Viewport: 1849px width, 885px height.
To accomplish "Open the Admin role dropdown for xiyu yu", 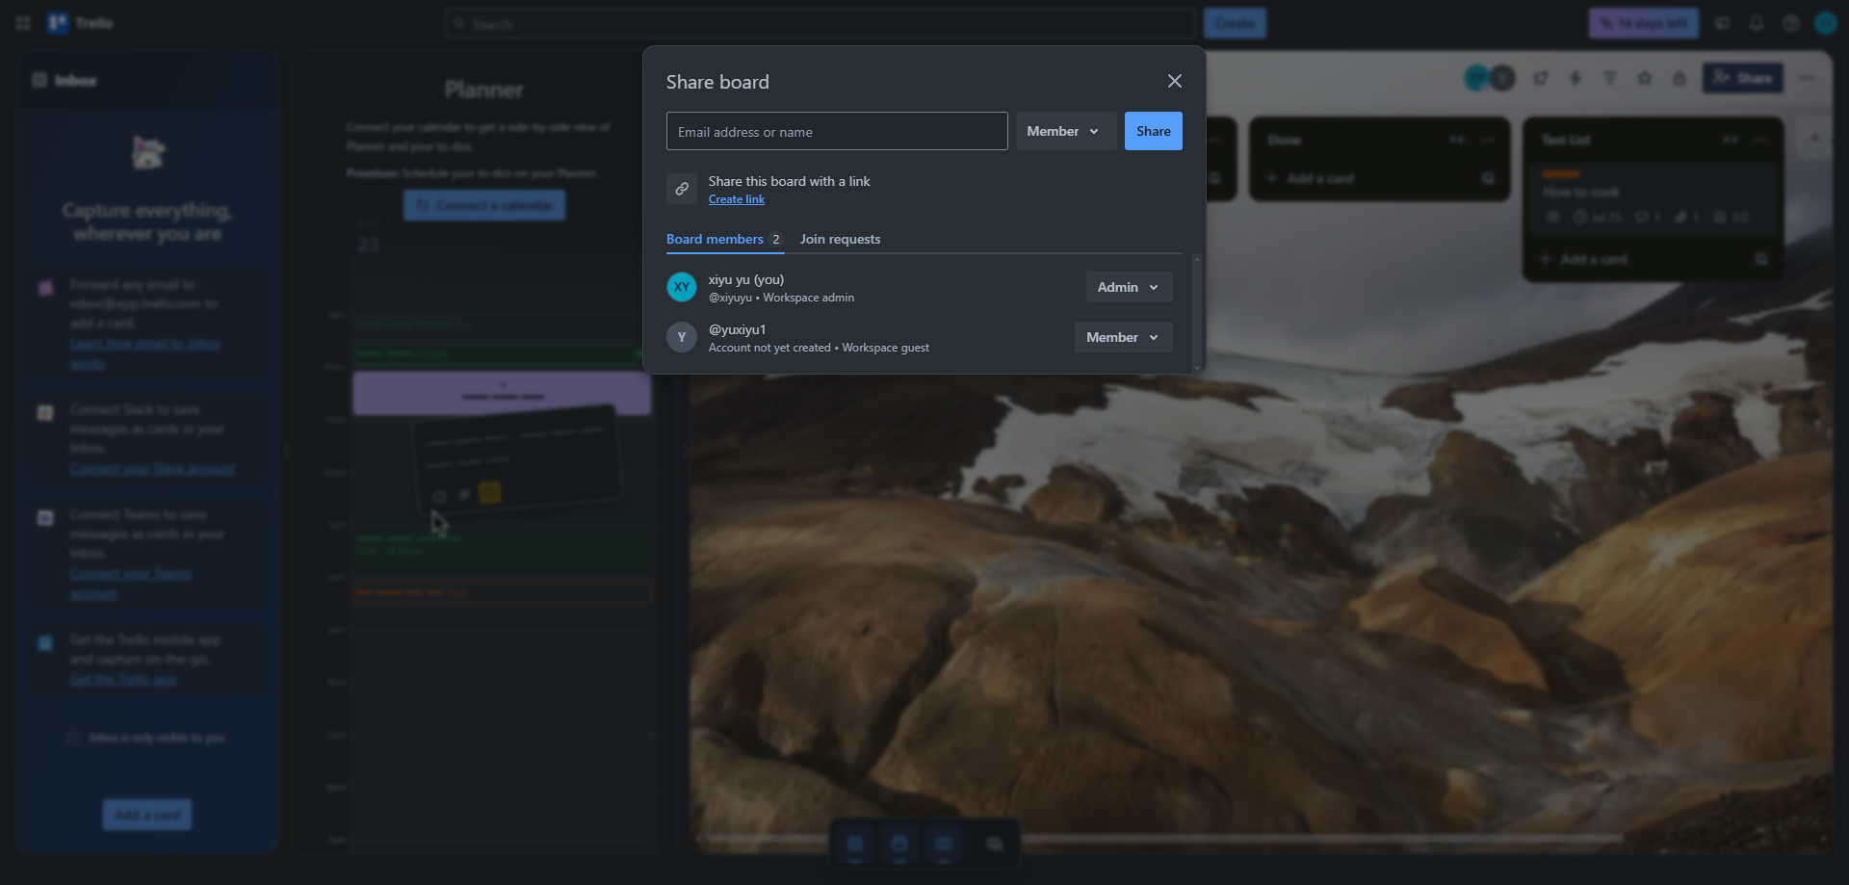I will pos(1129,287).
